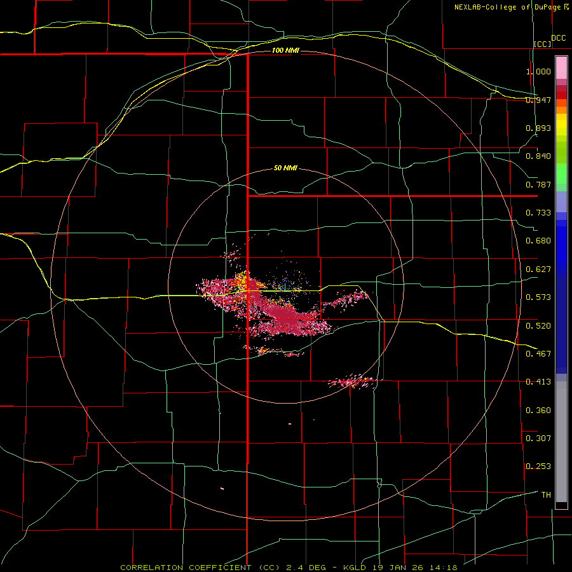Click the 0.733 color scale value
This screenshot has width=572, height=572.
click(538, 213)
